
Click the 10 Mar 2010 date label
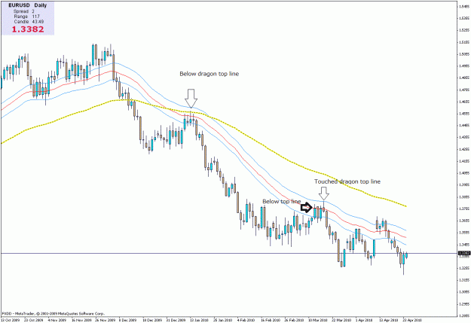[x=318, y=320]
